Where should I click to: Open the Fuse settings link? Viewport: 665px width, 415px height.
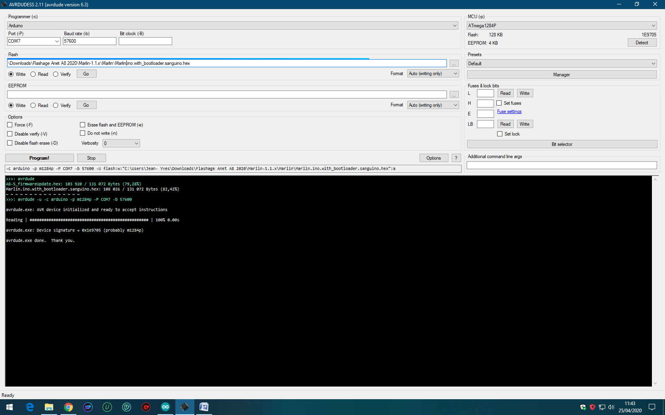[x=509, y=112]
